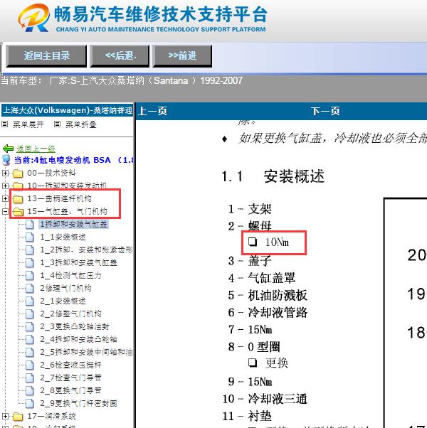This screenshot has height=428, width=427.
Task: Select 1_3拆卸和安装气缸盖 page
Action: (x=79, y=262)
